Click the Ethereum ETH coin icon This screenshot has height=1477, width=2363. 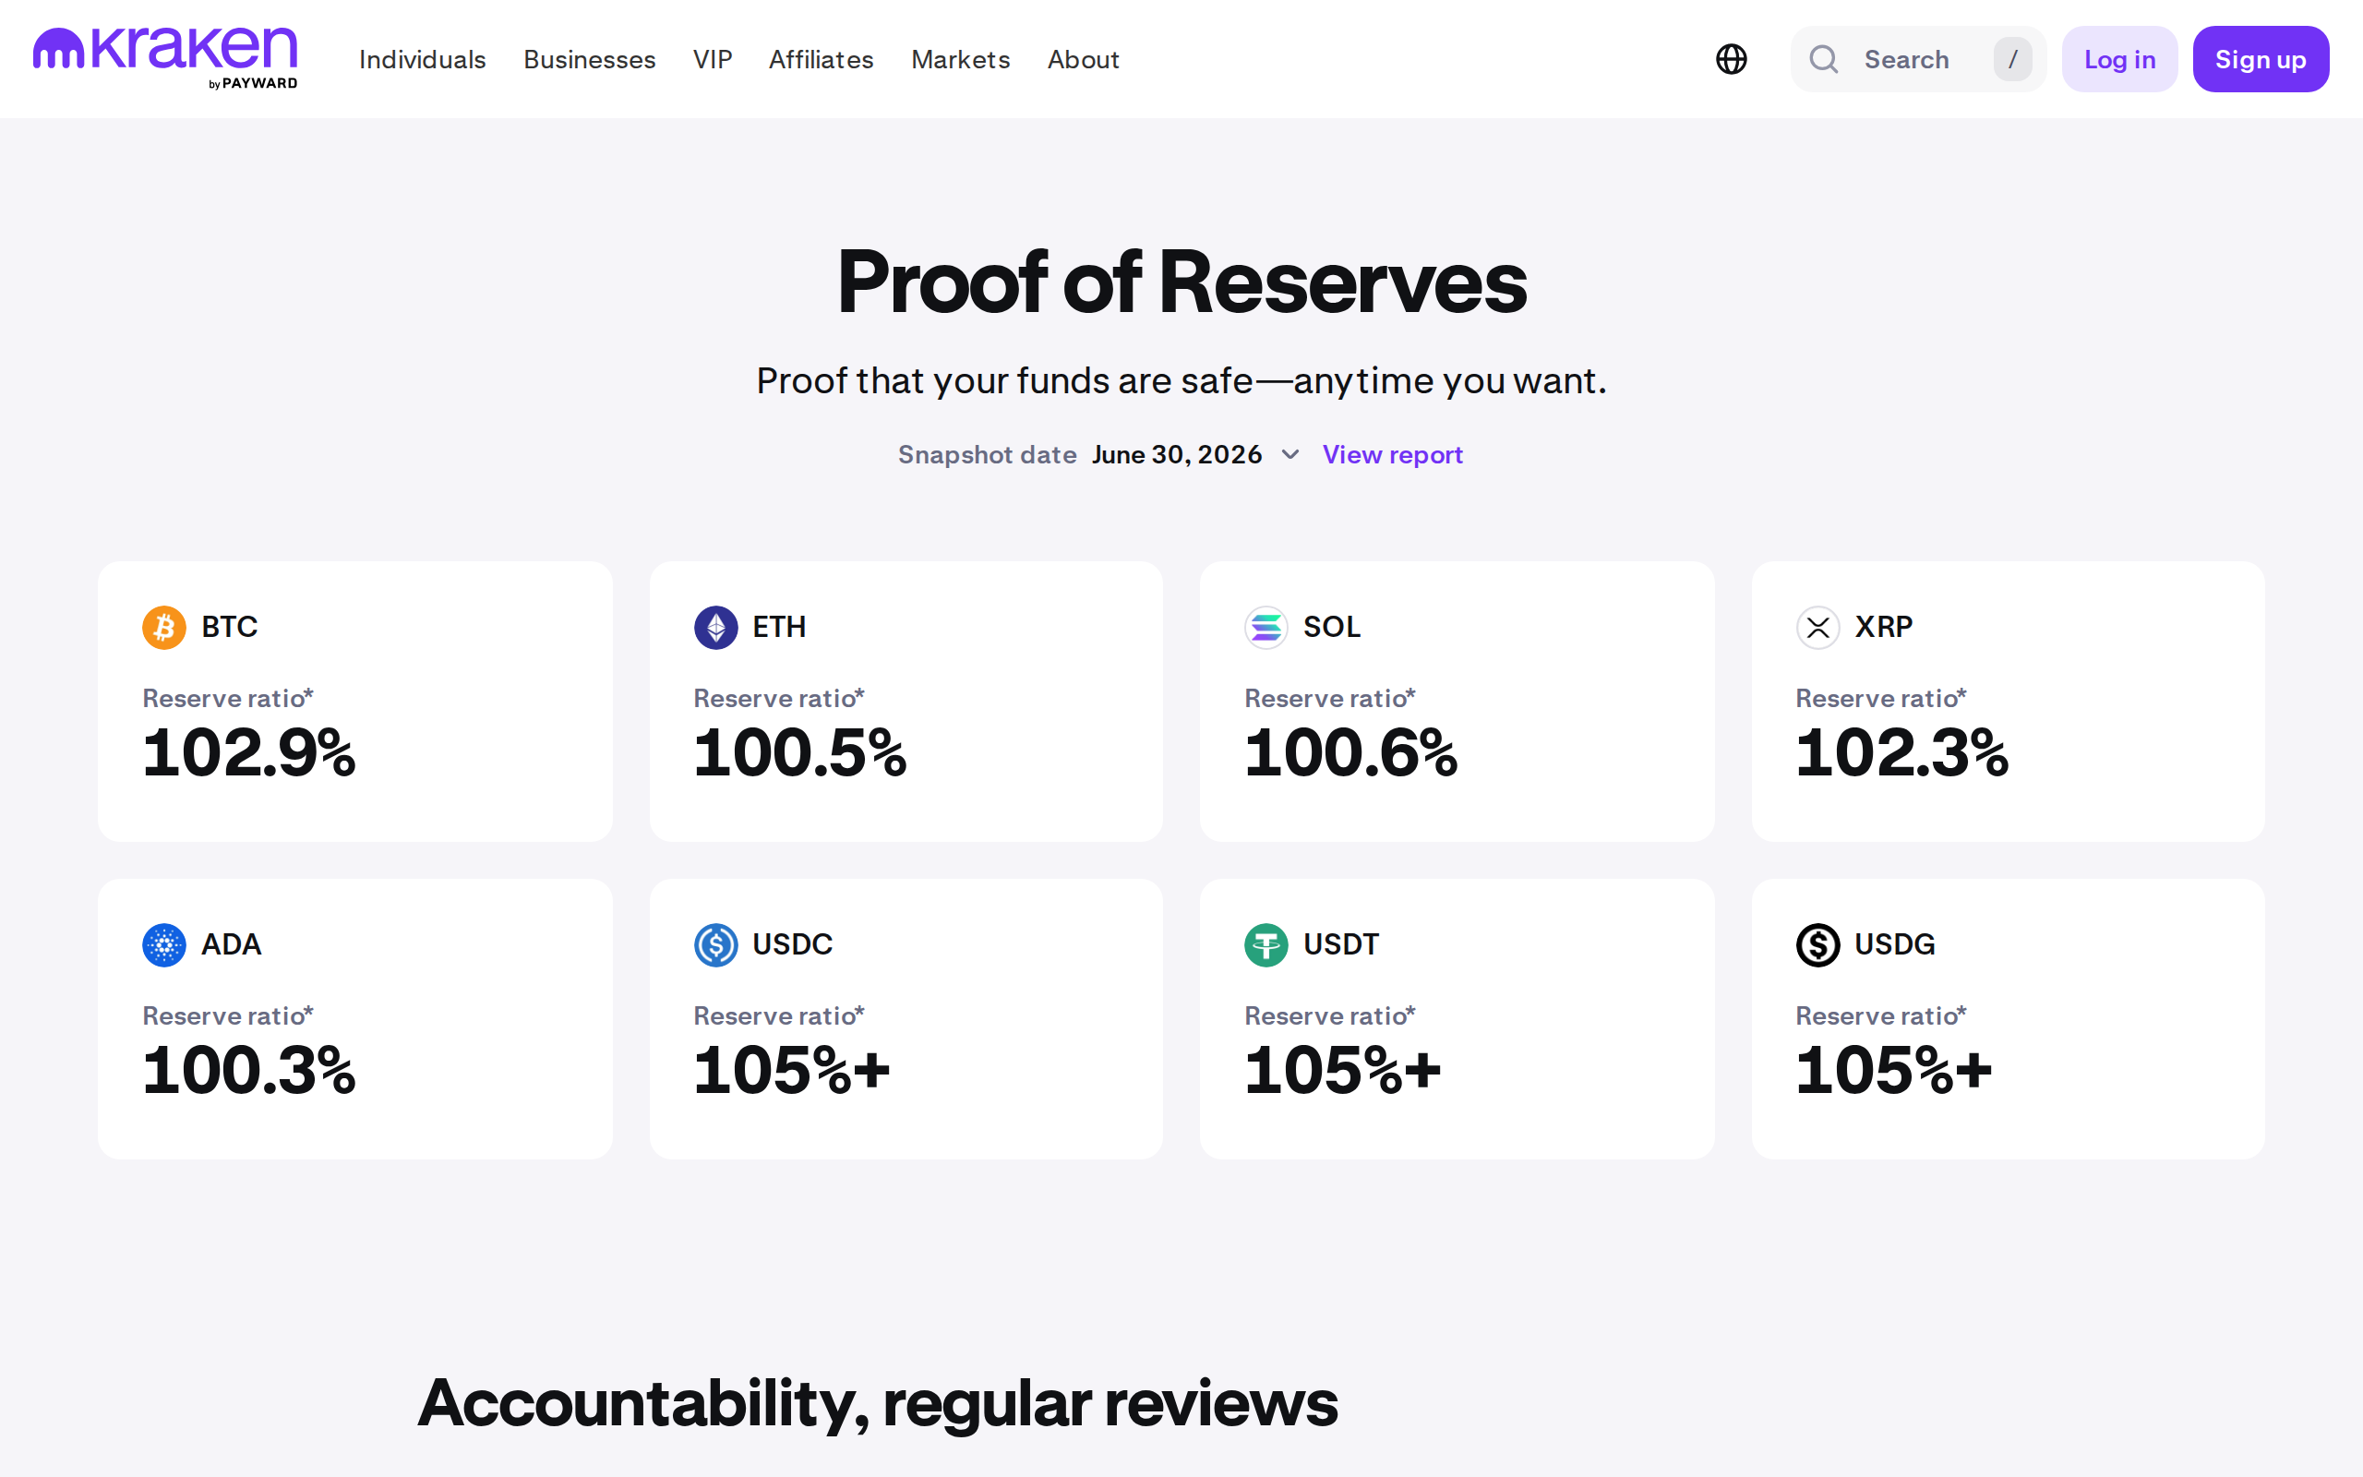coord(715,627)
